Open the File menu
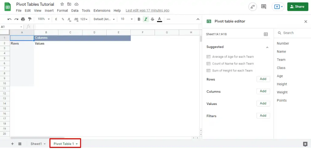Image resolution: width=311 pixels, height=149 pixels. pos(19,11)
